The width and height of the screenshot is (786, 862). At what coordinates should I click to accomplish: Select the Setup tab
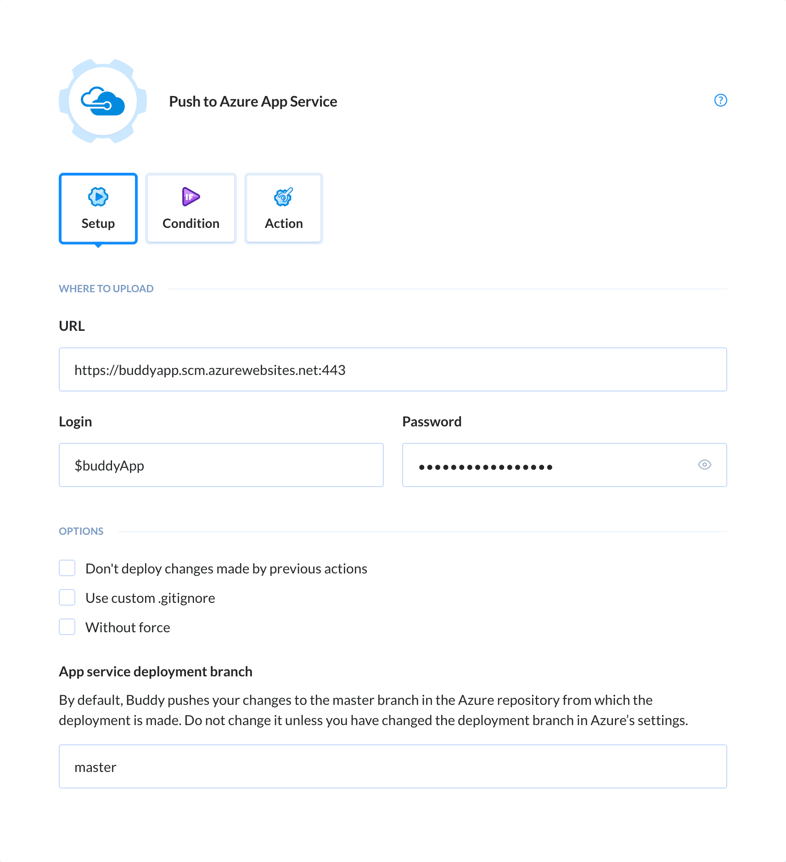[97, 208]
